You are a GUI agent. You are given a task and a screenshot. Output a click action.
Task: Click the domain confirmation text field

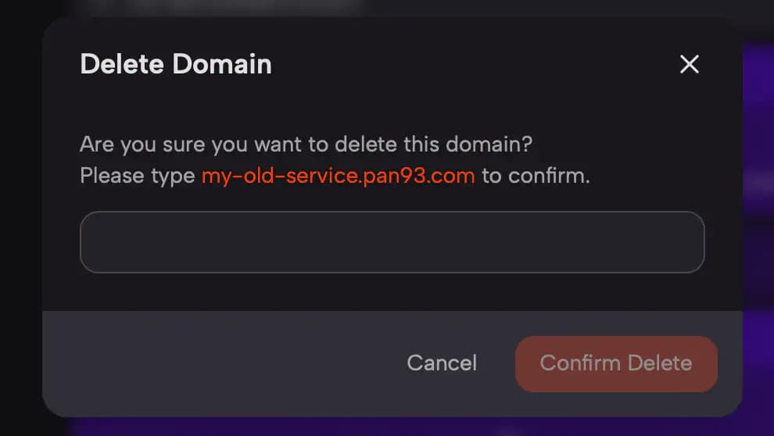[x=392, y=242]
